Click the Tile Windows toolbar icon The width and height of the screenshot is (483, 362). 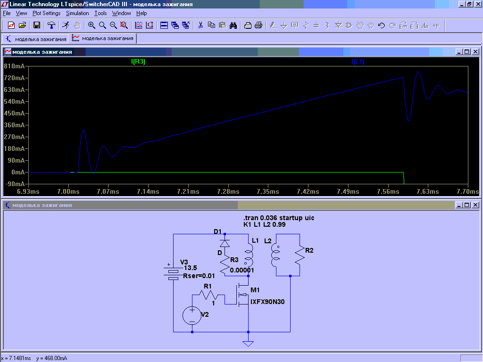[x=164, y=25]
